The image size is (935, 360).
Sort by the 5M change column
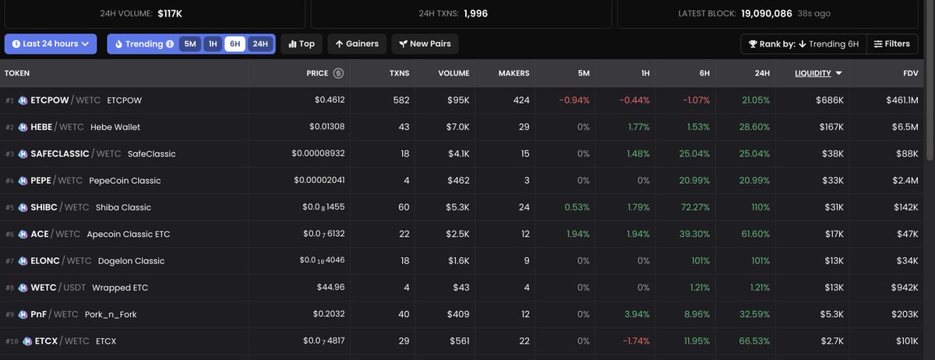[x=584, y=73]
